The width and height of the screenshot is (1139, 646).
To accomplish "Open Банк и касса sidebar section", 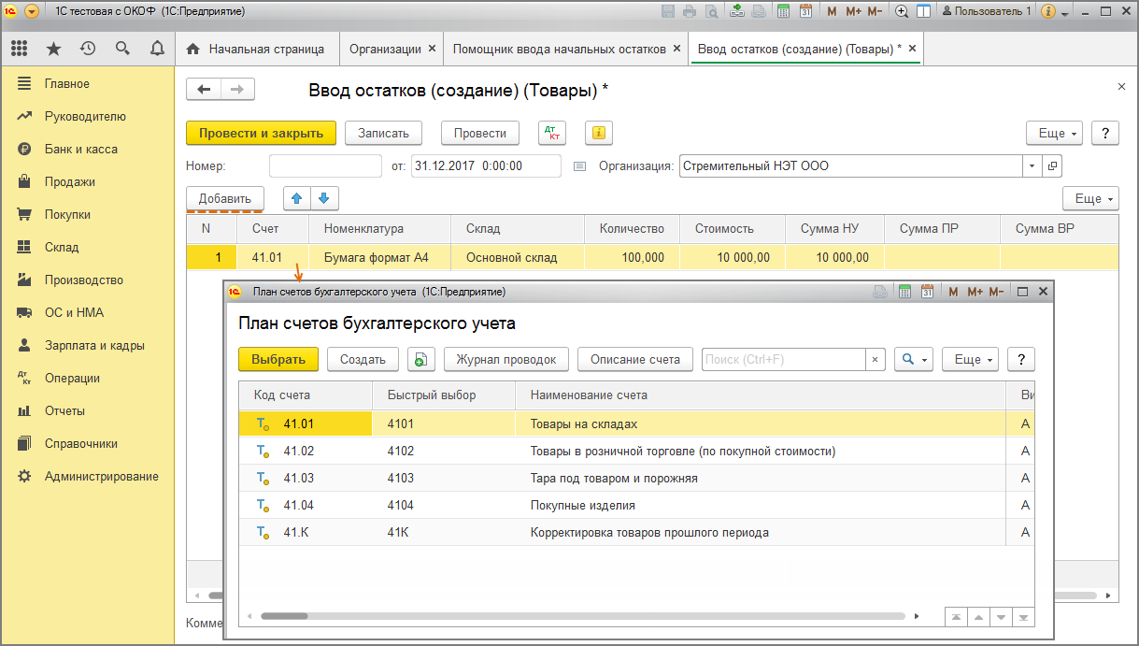I will point(81,150).
